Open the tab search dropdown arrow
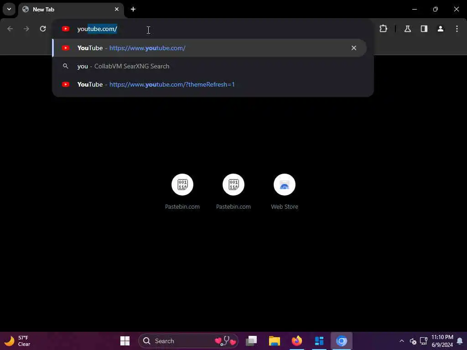This screenshot has height=350, width=467. 9,9
